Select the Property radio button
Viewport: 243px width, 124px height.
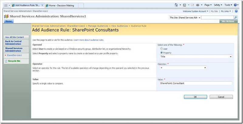(x=162, y=53)
